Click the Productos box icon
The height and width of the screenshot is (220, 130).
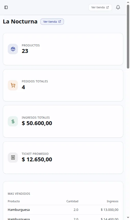pos(13,49)
